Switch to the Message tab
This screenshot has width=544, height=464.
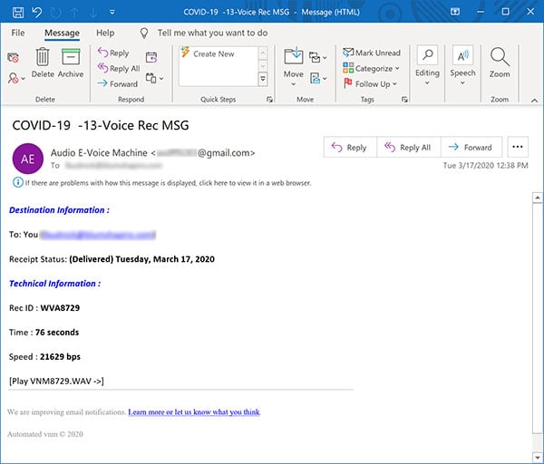(62, 33)
